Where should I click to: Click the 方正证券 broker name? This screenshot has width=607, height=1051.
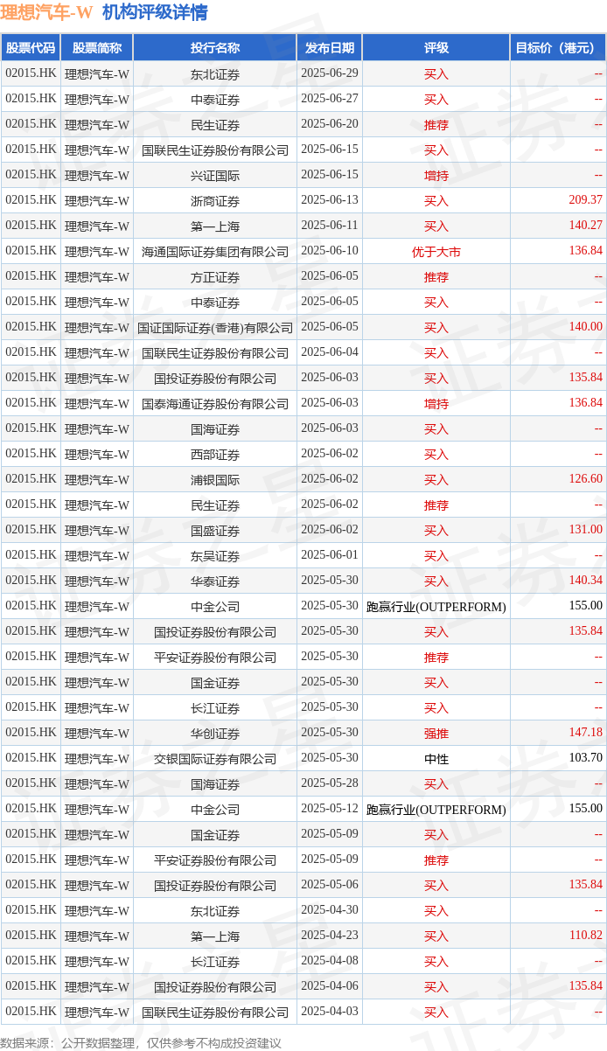tap(215, 276)
